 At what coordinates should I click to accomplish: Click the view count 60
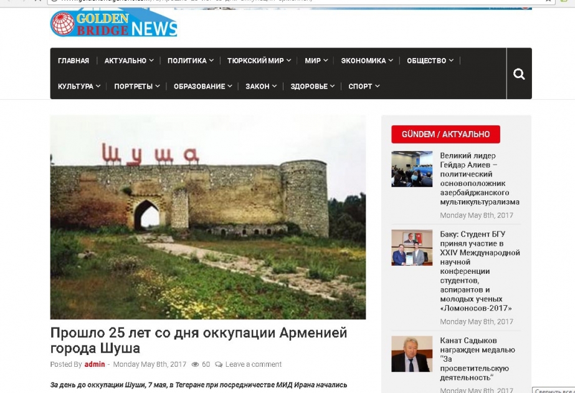click(206, 364)
